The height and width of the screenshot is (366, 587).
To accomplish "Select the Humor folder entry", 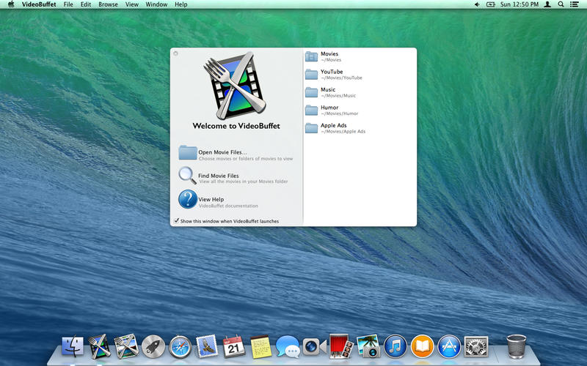I will tap(360, 111).
